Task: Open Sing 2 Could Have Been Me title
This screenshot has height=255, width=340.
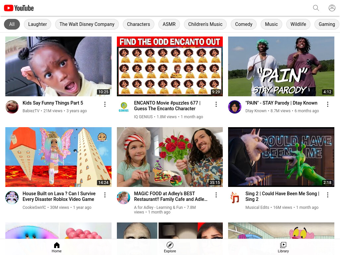Action: [282, 196]
